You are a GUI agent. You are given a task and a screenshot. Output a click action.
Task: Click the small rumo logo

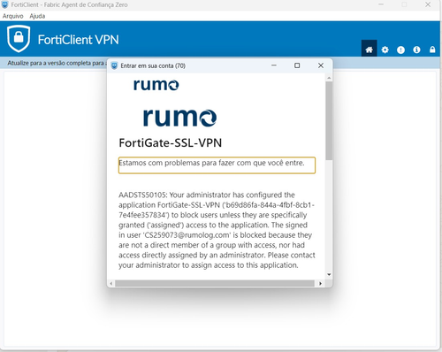(x=156, y=85)
